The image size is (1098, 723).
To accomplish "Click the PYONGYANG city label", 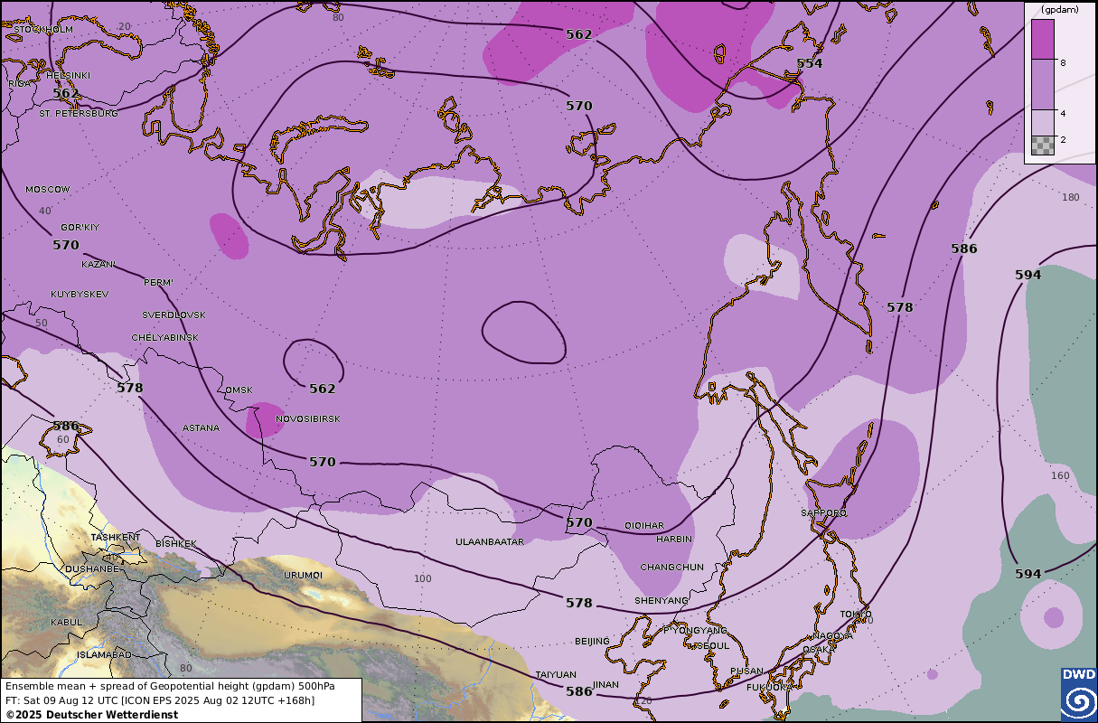I will (695, 630).
